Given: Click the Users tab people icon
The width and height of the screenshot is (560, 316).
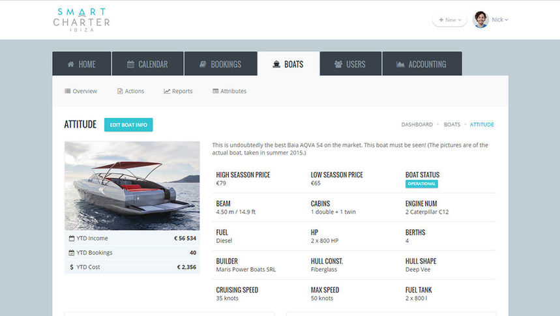Looking at the screenshot, I should [338, 65].
